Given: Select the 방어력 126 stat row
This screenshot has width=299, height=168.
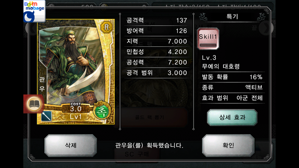Looking at the screenshot, I should coord(157,31).
